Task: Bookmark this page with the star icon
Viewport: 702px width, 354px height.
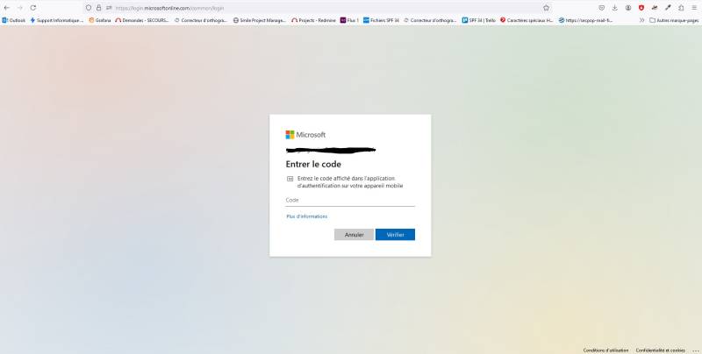Action: [x=546, y=8]
